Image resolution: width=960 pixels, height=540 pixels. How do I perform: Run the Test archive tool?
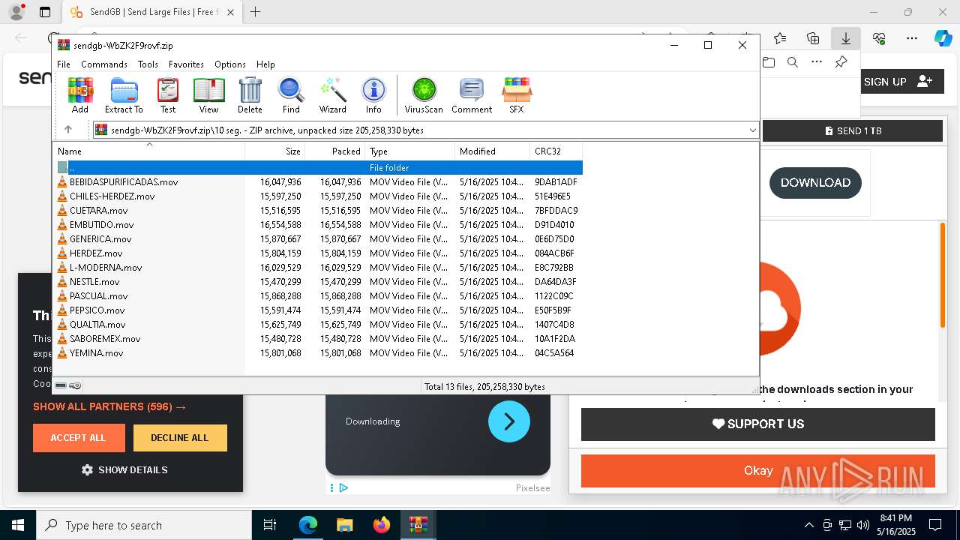pos(168,95)
